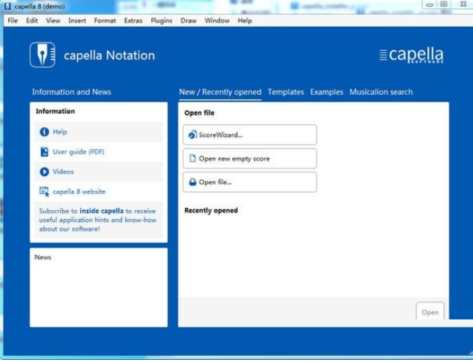Click the Information heading text
The height and width of the screenshot is (362, 473).
(x=55, y=111)
